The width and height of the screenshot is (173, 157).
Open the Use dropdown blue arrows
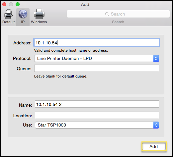click(x=156, y=125)
